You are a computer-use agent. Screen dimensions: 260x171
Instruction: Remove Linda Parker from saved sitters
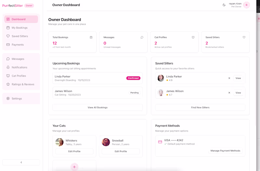coord(229,78)
